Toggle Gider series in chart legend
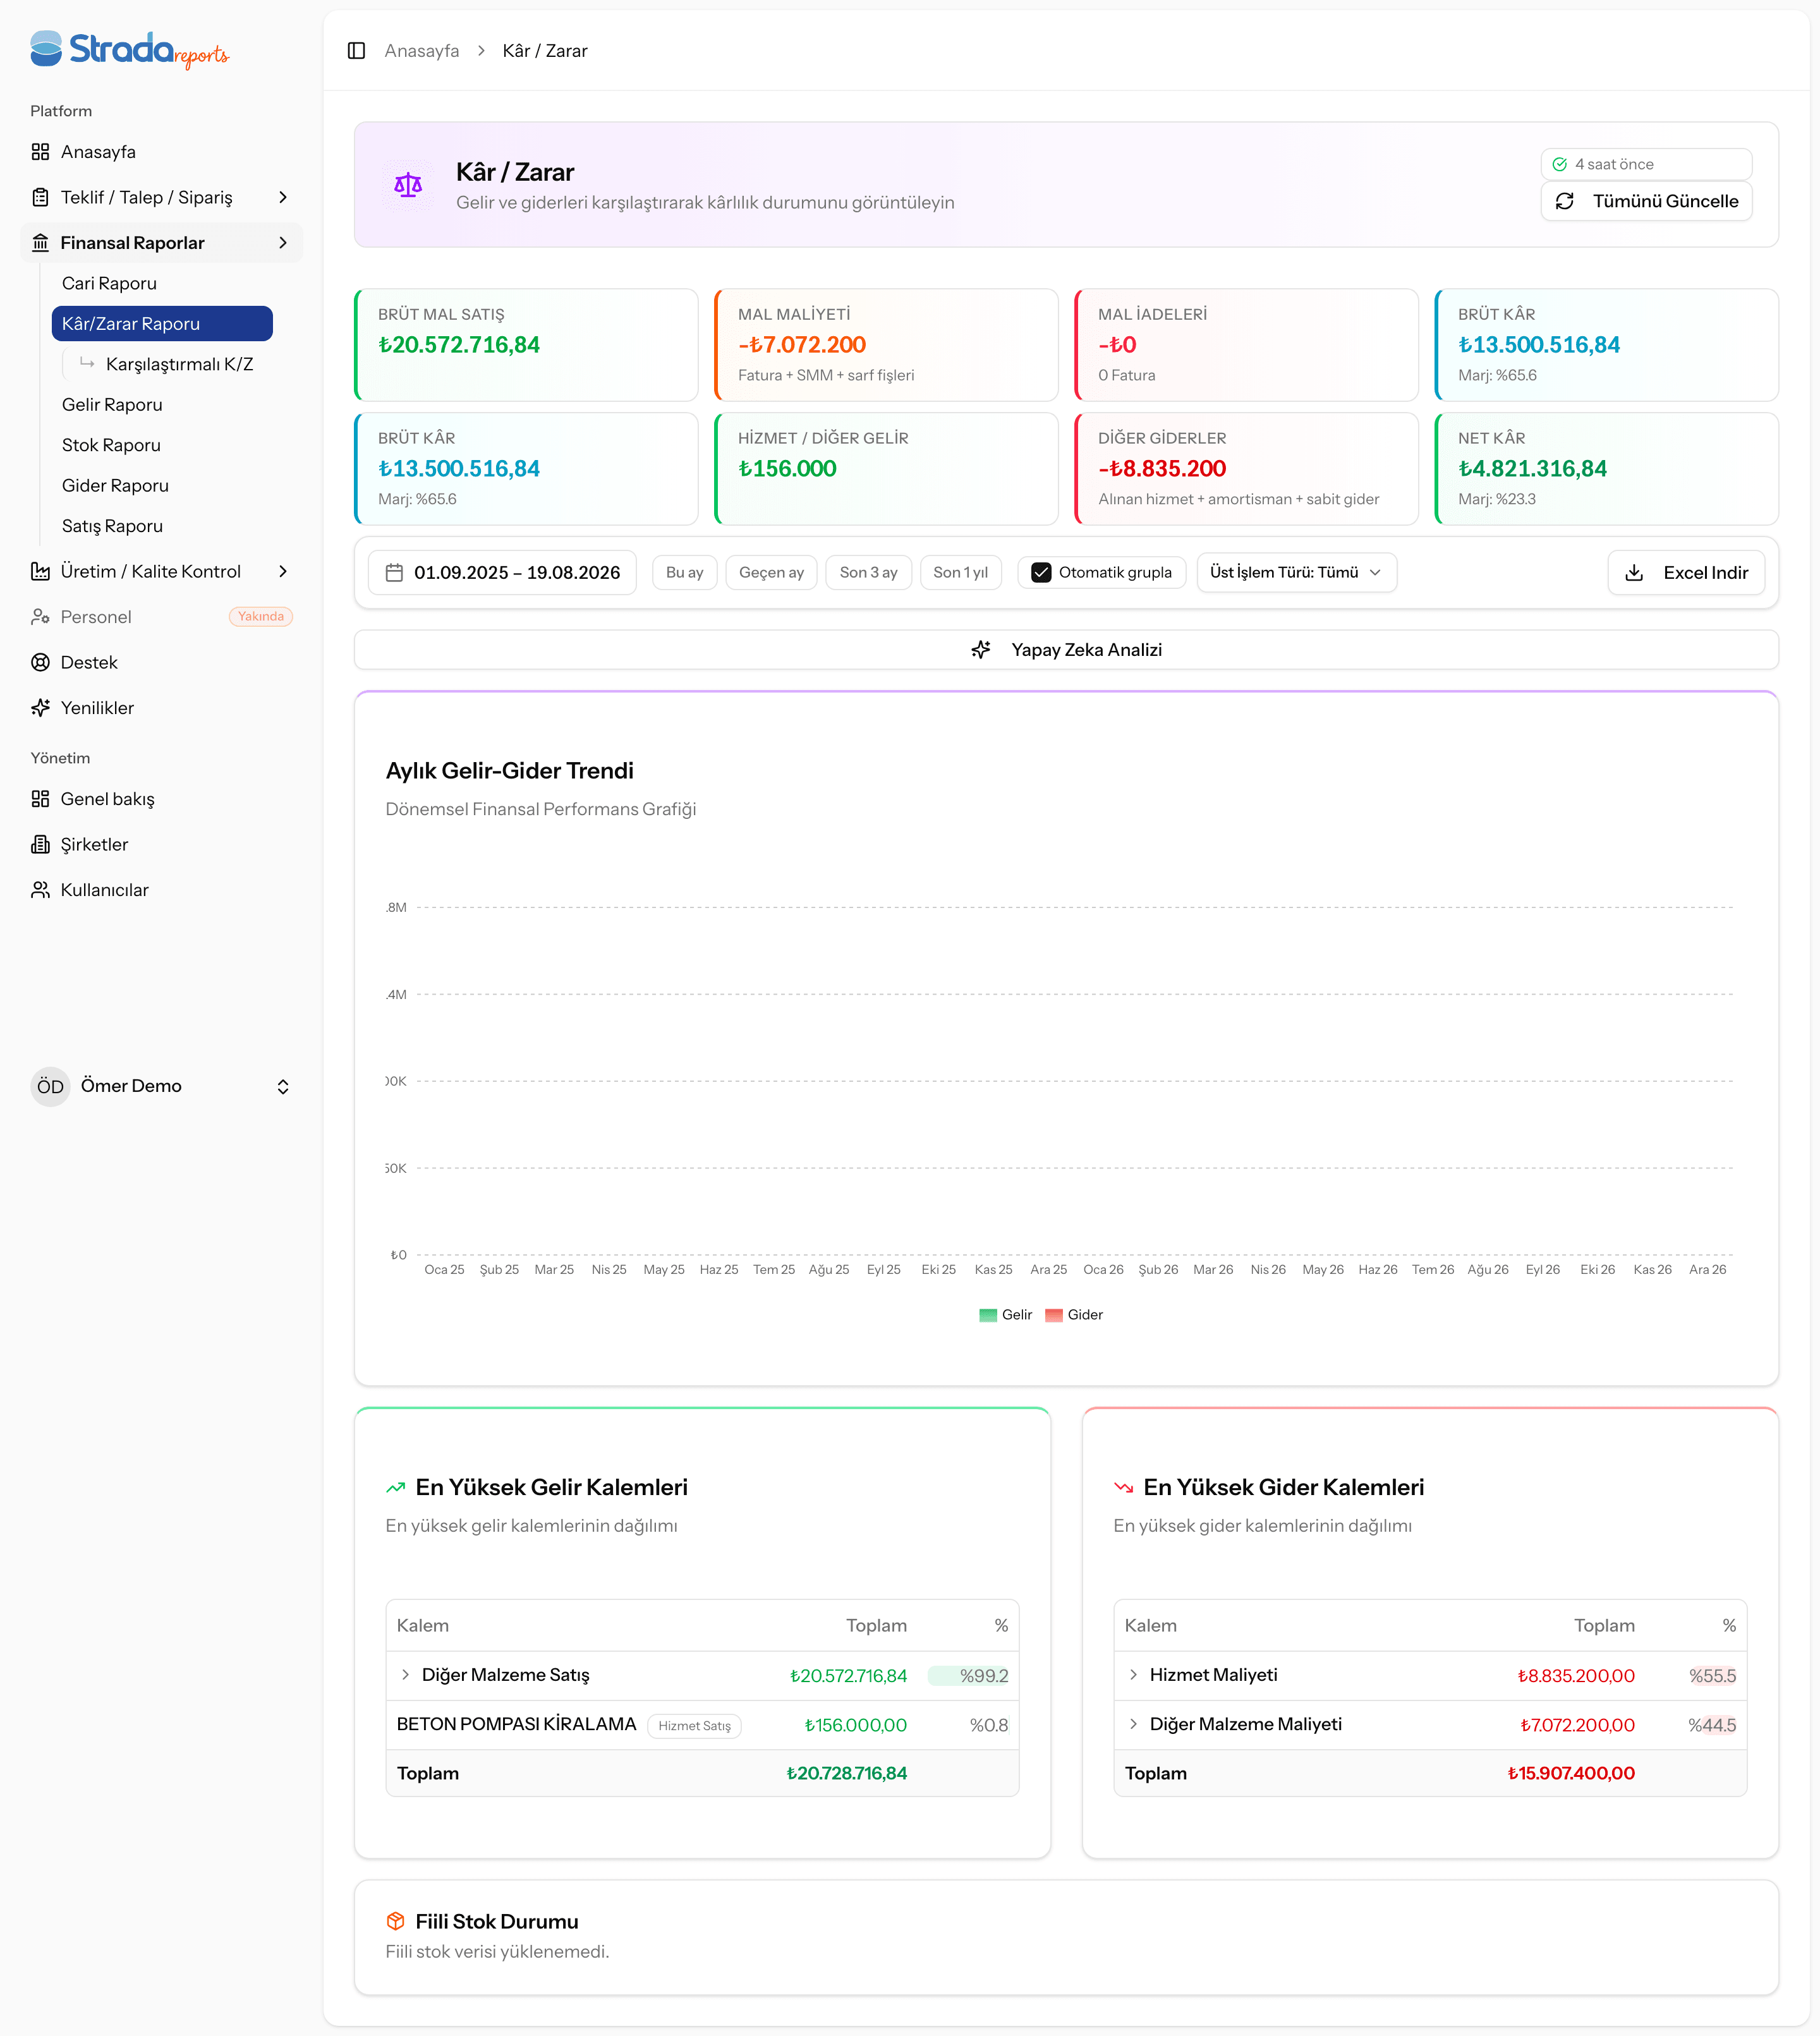This screenshot has width=1820, height=2036. pyautogui.click(x=1074, y=1315)
